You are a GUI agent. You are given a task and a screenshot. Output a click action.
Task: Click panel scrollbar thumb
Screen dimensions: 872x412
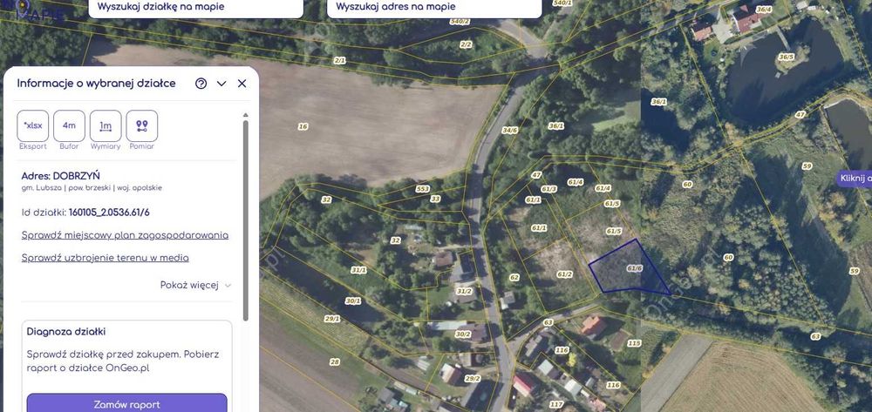pos(246,220)
